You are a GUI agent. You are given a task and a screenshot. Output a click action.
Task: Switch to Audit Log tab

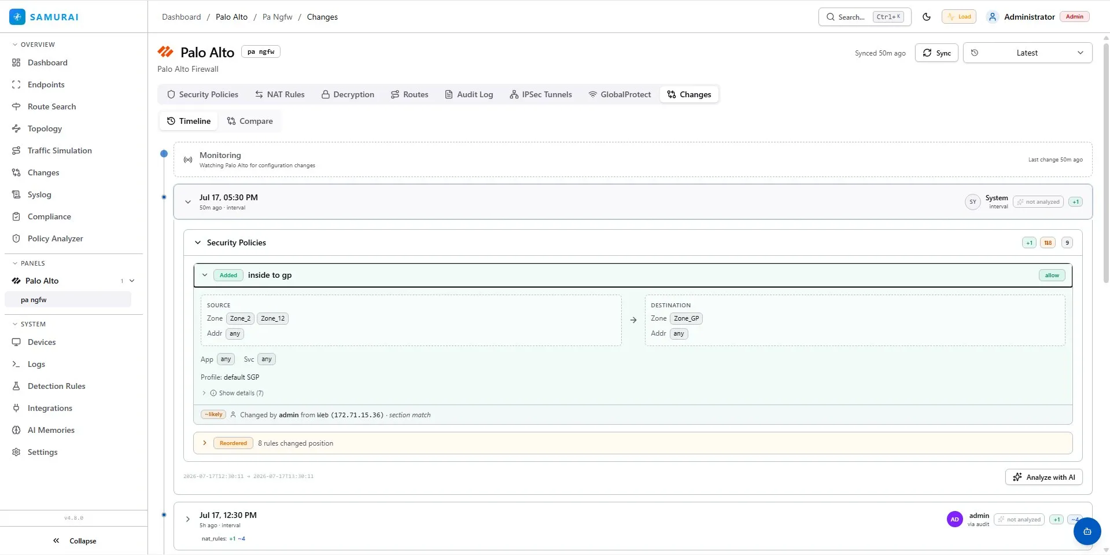click(469, 94)
